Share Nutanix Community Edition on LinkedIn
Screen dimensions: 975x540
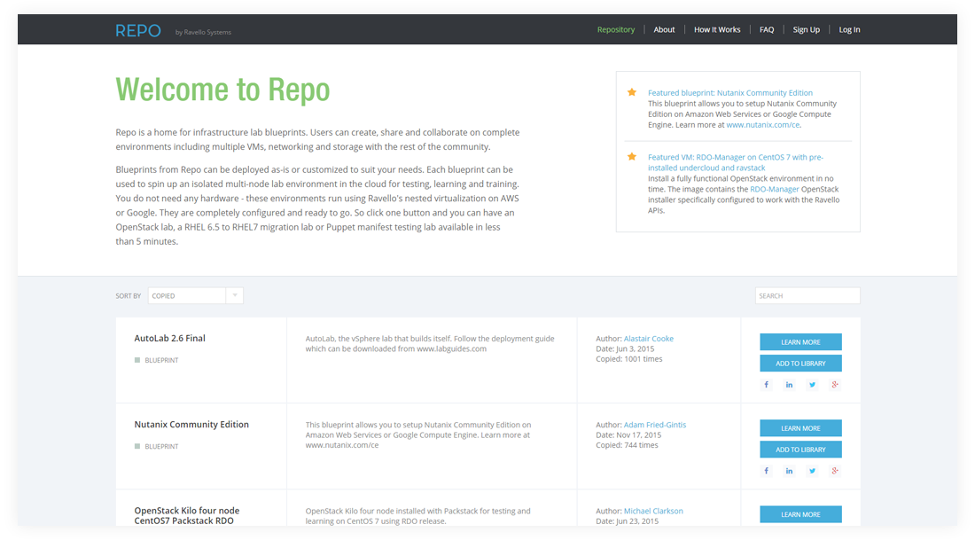click(789, 471)
